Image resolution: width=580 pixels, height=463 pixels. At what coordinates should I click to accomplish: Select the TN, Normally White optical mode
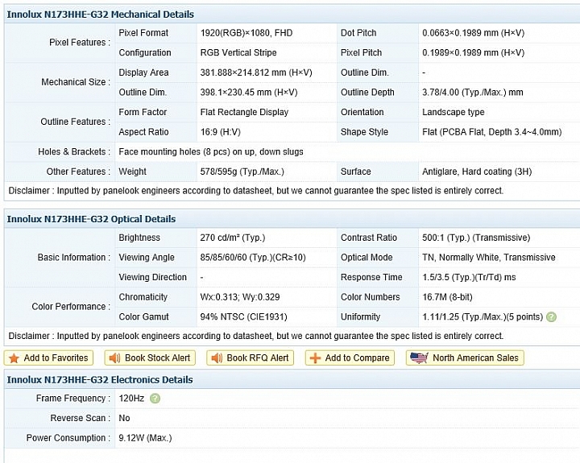point(489,258)
